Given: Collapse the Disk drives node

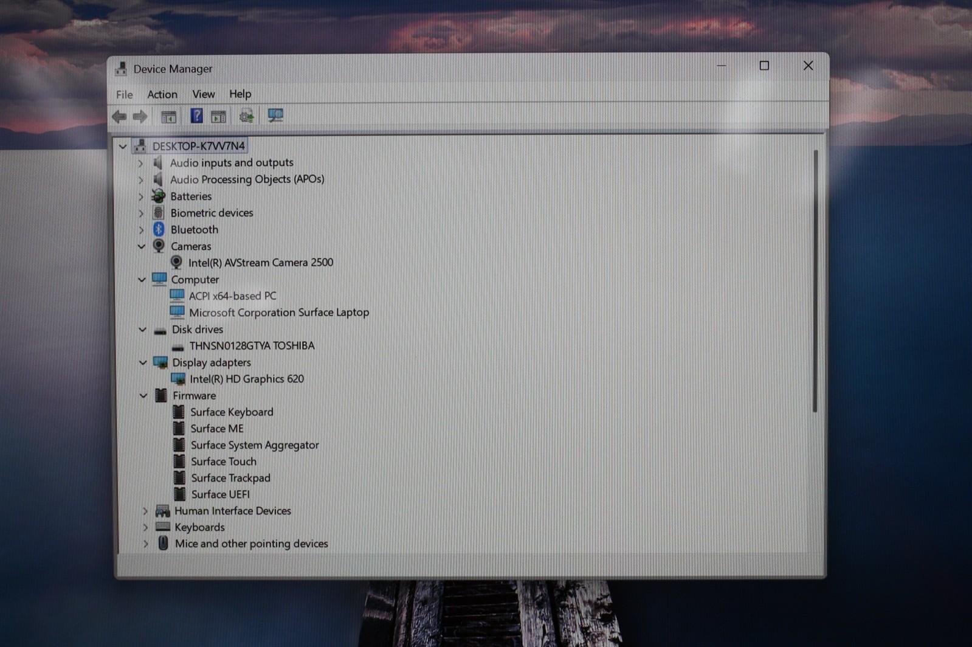Looking at the screenshot, I should [142, 330].
